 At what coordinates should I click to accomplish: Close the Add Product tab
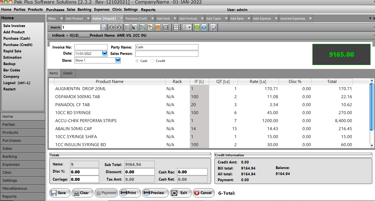(x=88, y=18)
